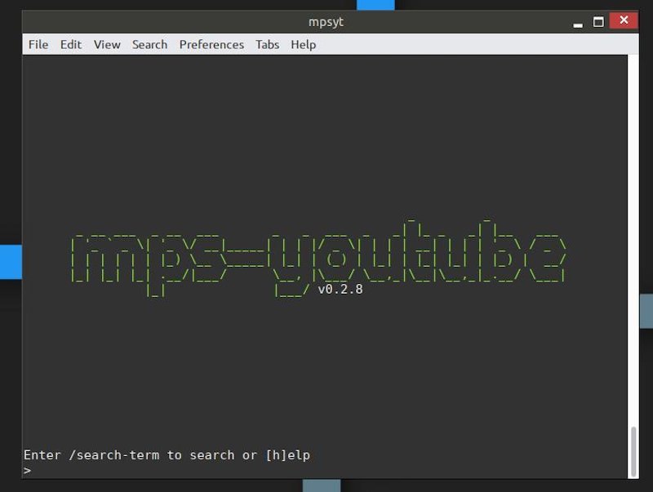
Task: Open the Help menu
Action: pos(303,45)
